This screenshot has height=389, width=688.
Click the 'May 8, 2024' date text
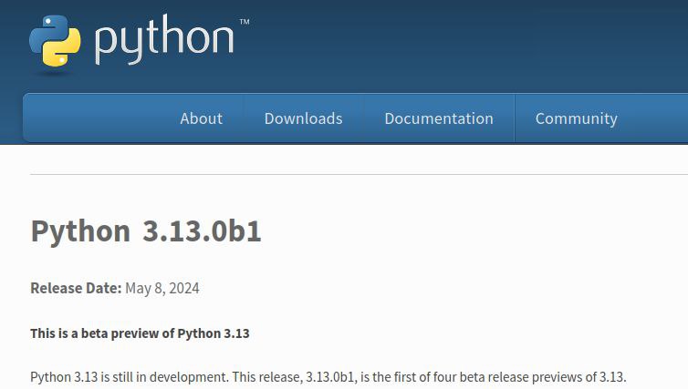pos(162,289)
